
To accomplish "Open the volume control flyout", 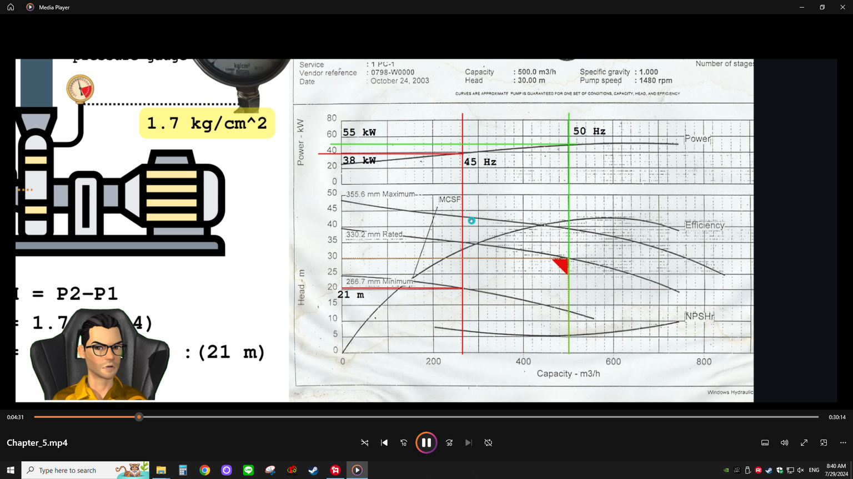I will (784, 442).
